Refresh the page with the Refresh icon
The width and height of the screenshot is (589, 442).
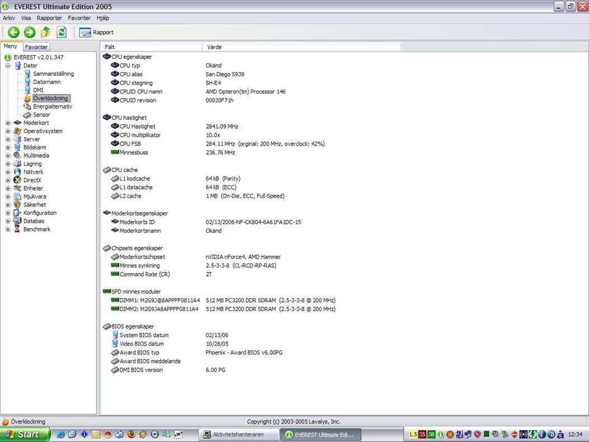click(61, 32)
